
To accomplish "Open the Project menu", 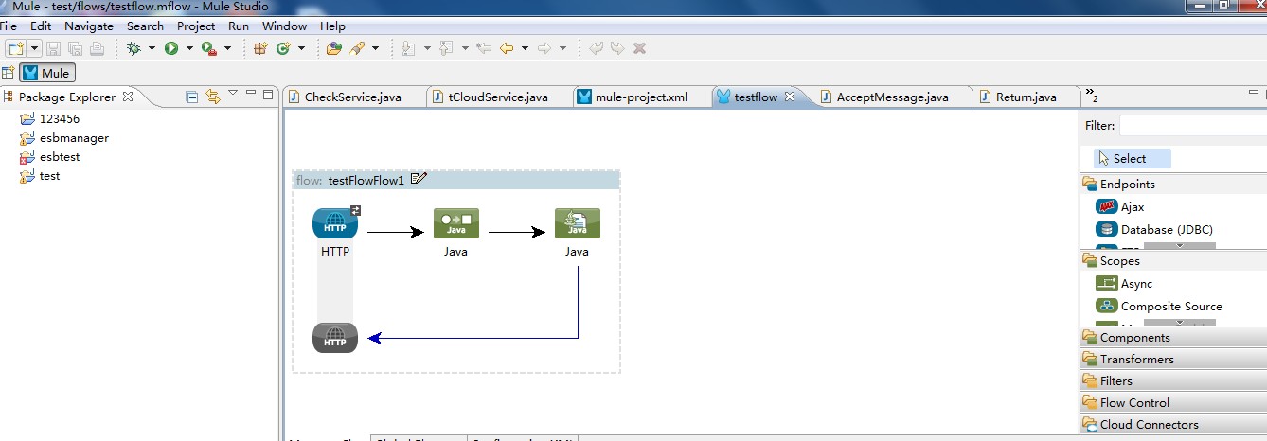I will tap(196, 26).
